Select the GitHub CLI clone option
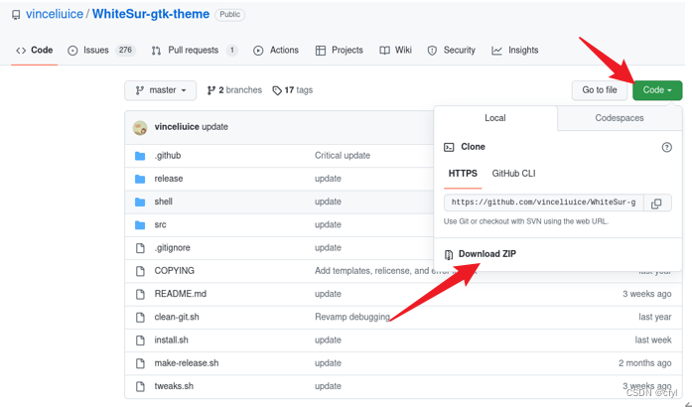This screenshot has width=692, height=407. 513,174
